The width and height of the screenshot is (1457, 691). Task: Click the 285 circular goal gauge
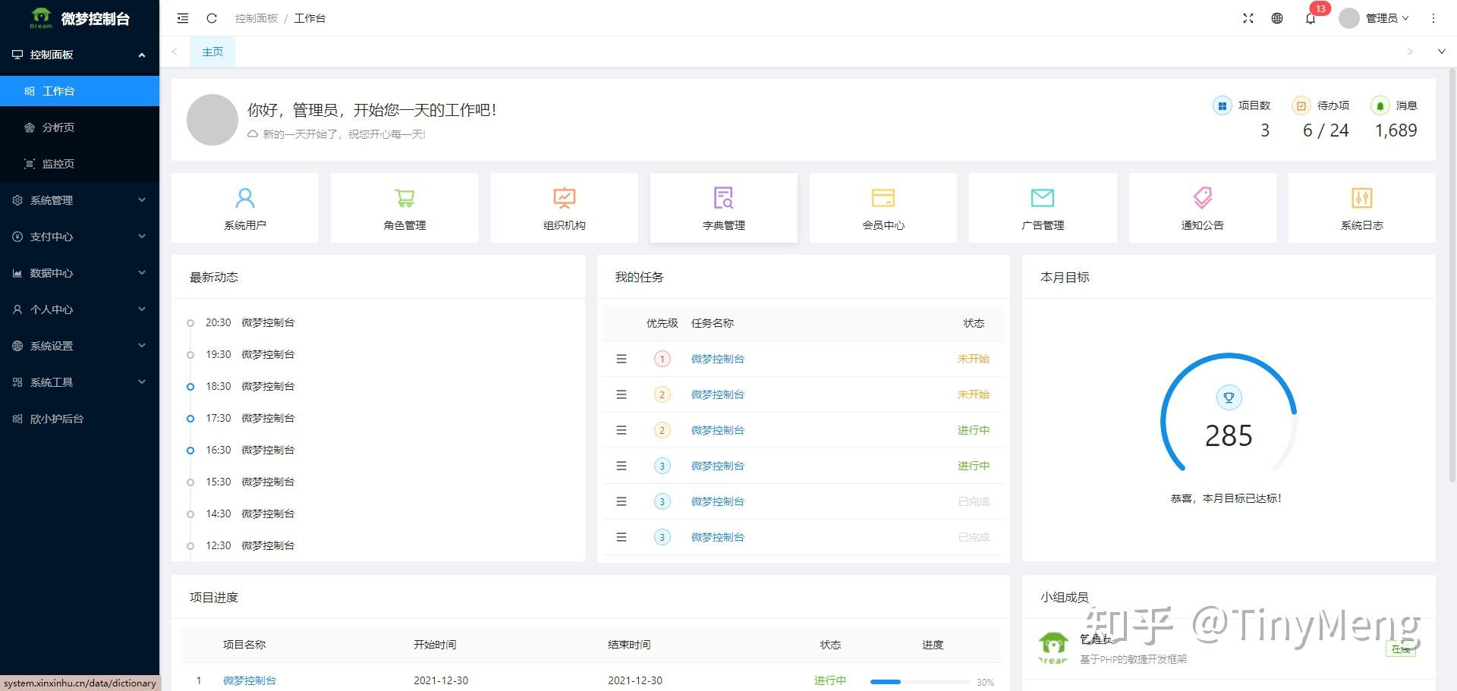[x=1229, y=414]
